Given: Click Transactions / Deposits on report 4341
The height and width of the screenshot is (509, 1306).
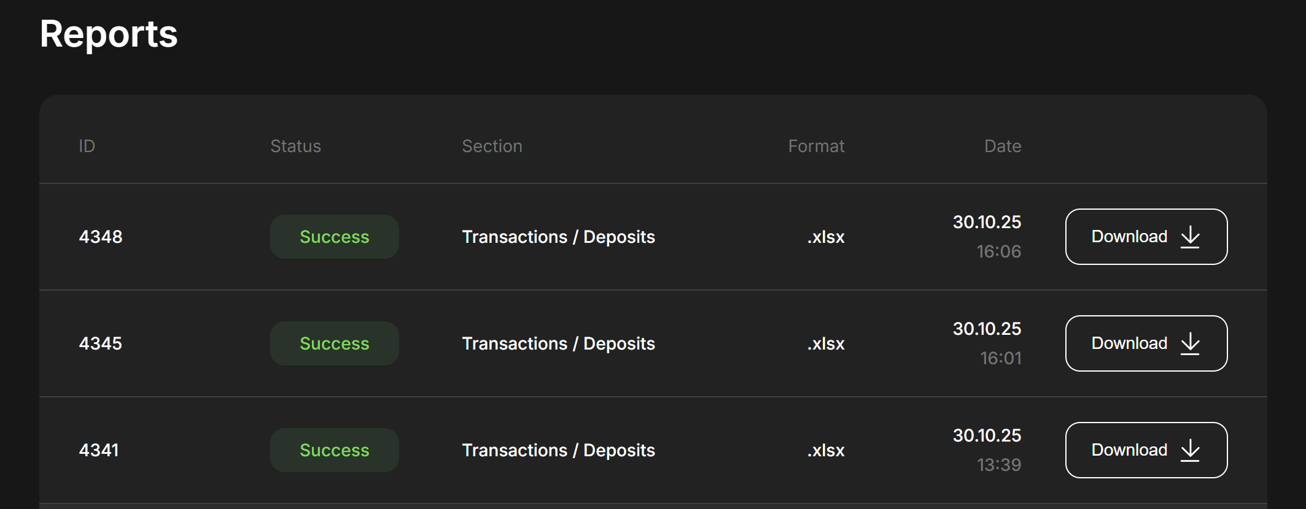Looking at the screenshot, I should click(x=558, y=450).
